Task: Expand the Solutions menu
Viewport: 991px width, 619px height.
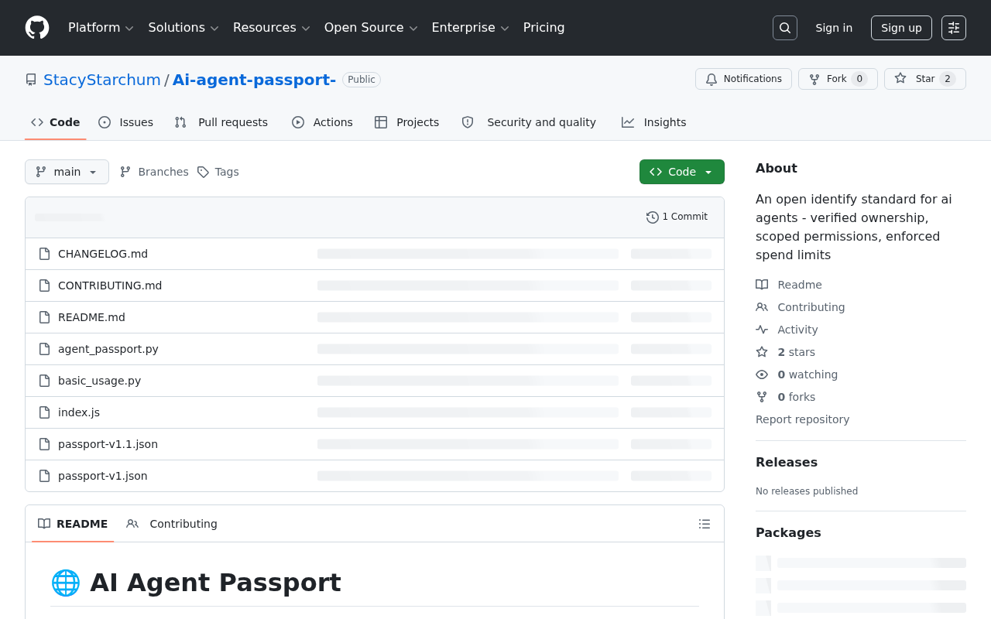Action: tap(183, 28)
